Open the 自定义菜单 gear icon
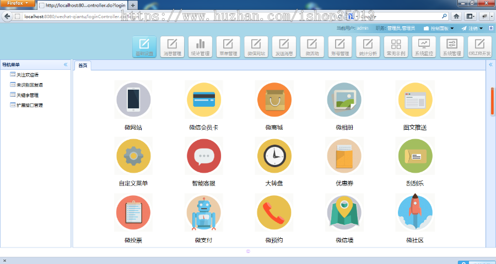 pos(133,156)
